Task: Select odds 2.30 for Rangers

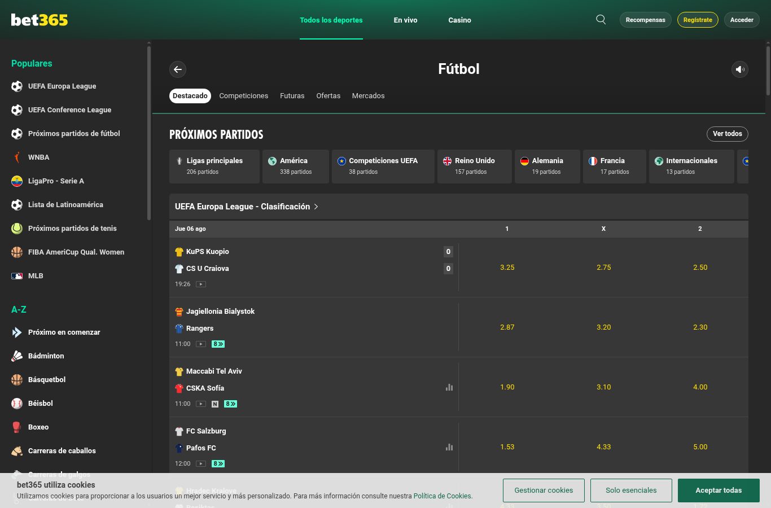Action: tap(700, 327)
